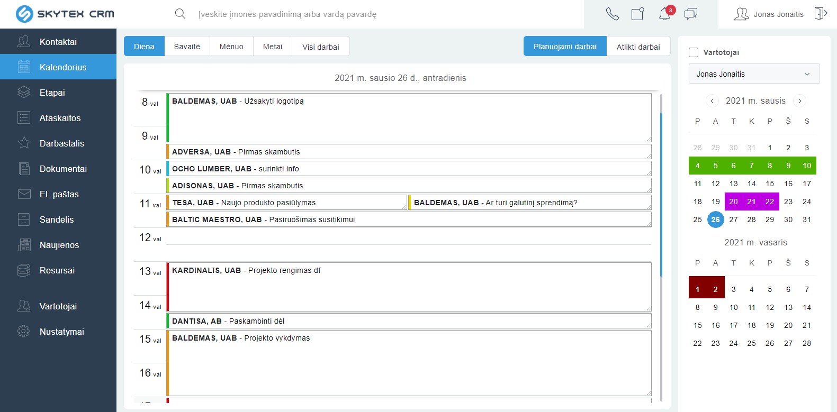This screenshot has width=837, height=412.
Task: Toggle the Vartotojai checkbox
Action: [694, 52]
